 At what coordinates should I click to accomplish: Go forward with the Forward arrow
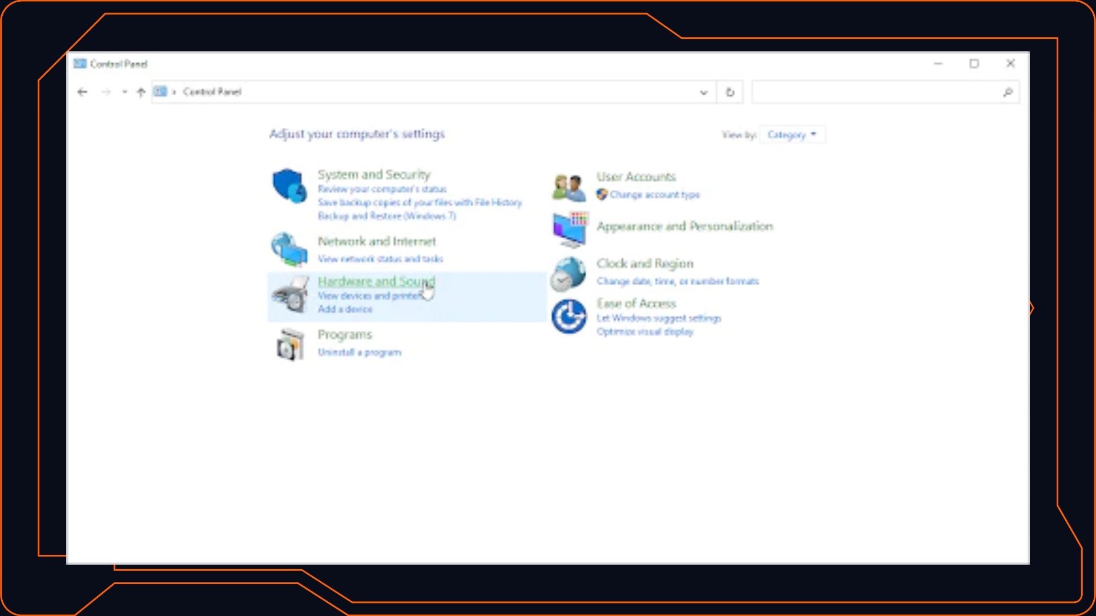[x=106, y=92]
